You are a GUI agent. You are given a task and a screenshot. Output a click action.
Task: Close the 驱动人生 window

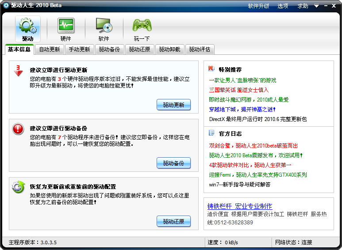pyautogui.click(x=334, y=6)
